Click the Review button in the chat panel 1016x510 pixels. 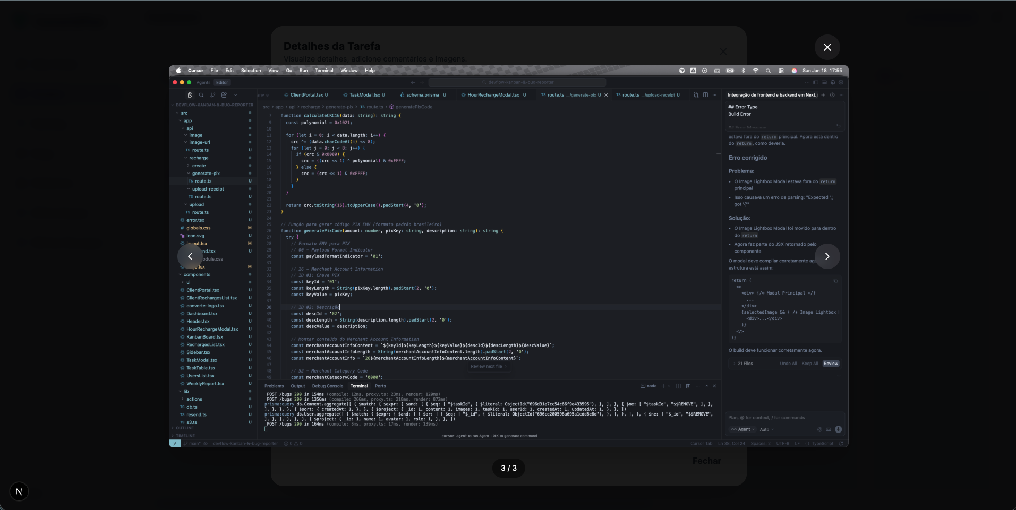click(x=831, y=364)
